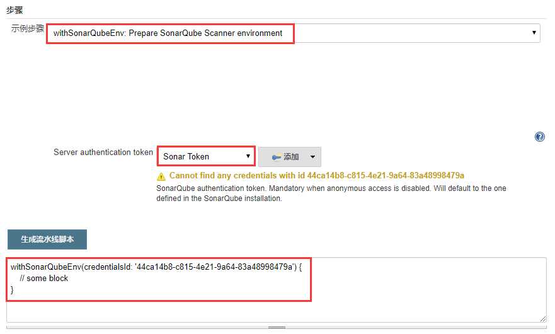Click the 示例步骤 label
This screenshot has height=334, width=555.
[x=28, y=28]
